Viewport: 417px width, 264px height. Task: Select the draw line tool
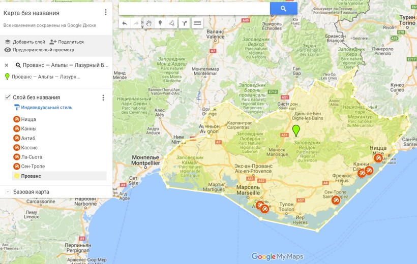coord(172,23)
